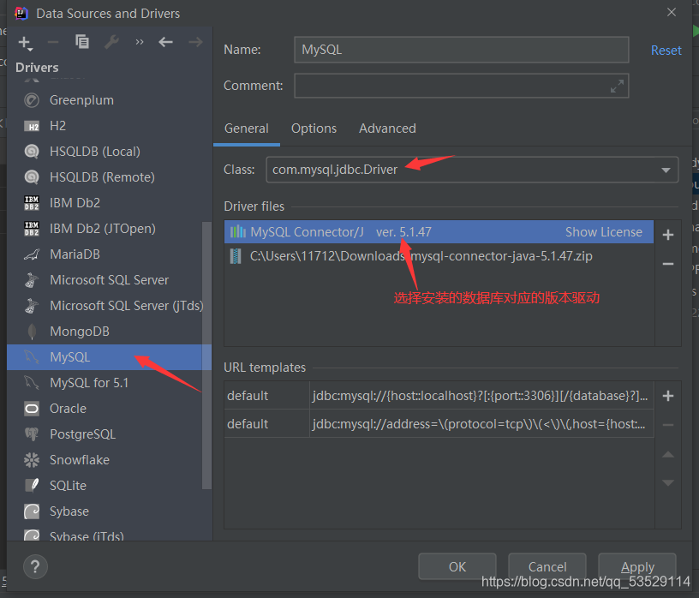Click the drivers list scrollbar

[x=206, y=355]
